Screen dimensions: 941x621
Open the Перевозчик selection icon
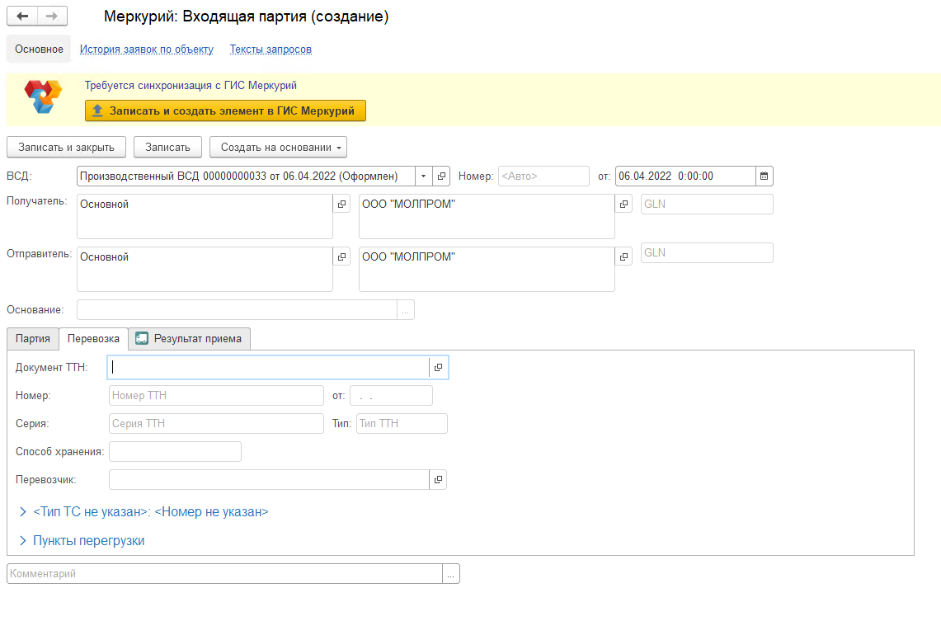pyautogui.click(x=439, y=479)
